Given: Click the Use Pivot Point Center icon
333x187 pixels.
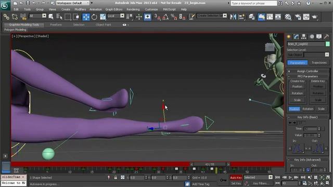Looking at the screenshot, I should [130, 17].
